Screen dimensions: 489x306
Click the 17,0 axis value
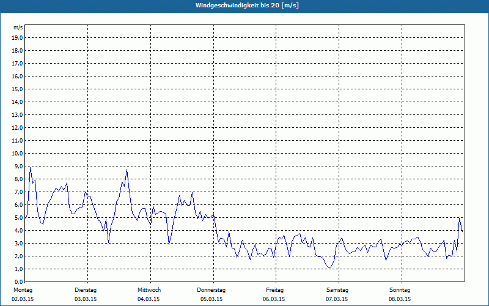tap(17, 64)
